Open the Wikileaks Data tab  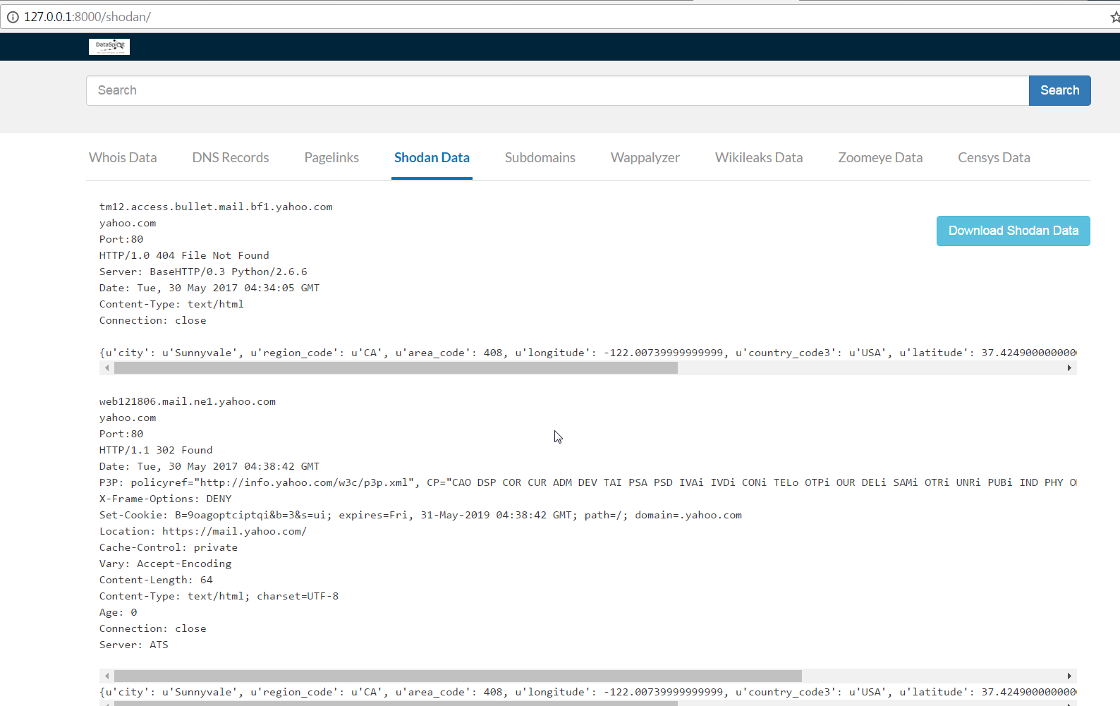(759, 158)
